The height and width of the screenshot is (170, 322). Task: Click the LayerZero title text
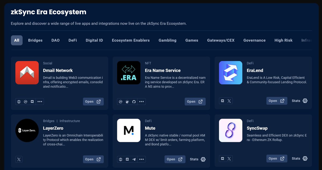click(54, 128)
